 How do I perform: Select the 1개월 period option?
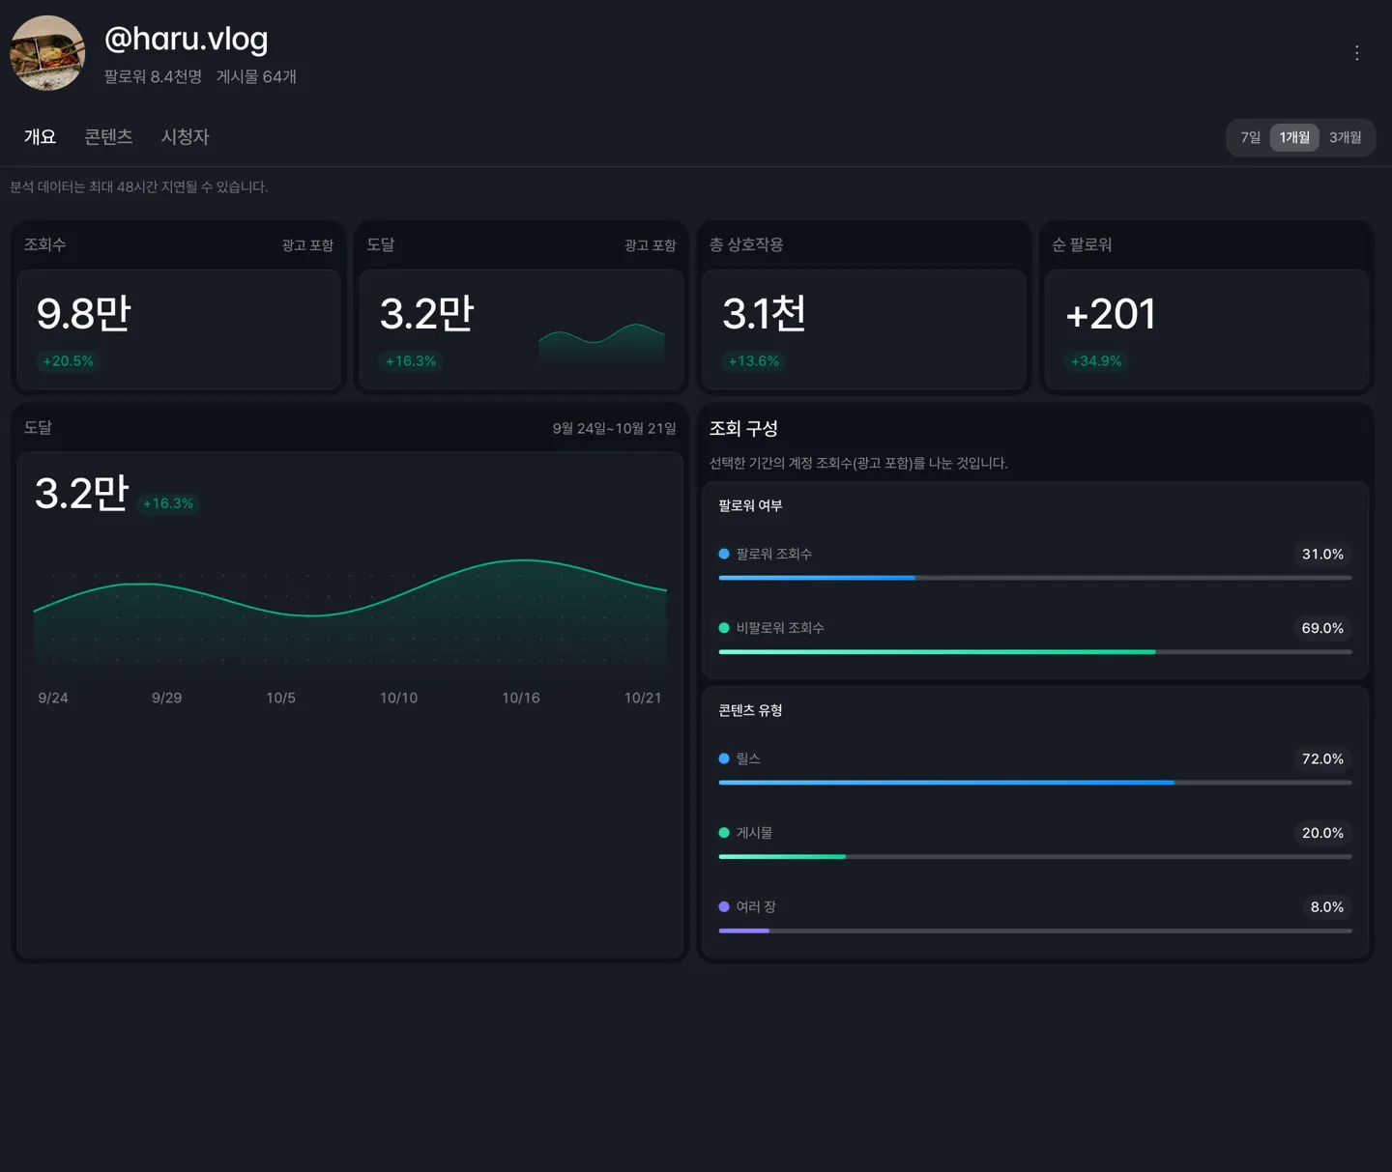1294,137
